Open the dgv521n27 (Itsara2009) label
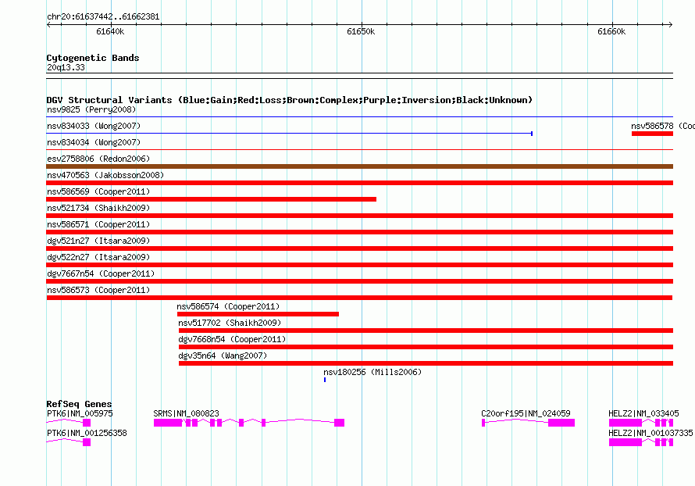 (98, 241)
